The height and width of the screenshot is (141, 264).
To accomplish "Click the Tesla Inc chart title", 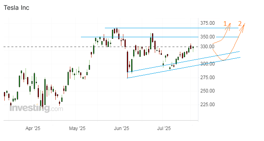I will coord(16,8).
